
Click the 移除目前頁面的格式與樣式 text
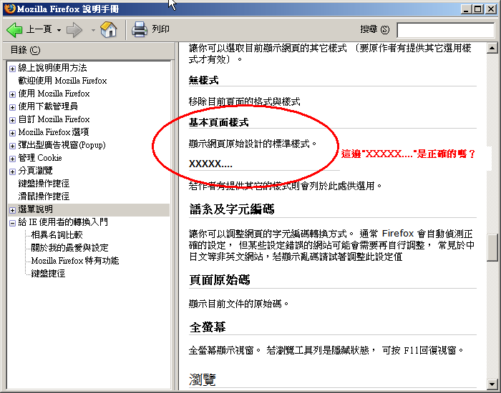click(245, 101)
